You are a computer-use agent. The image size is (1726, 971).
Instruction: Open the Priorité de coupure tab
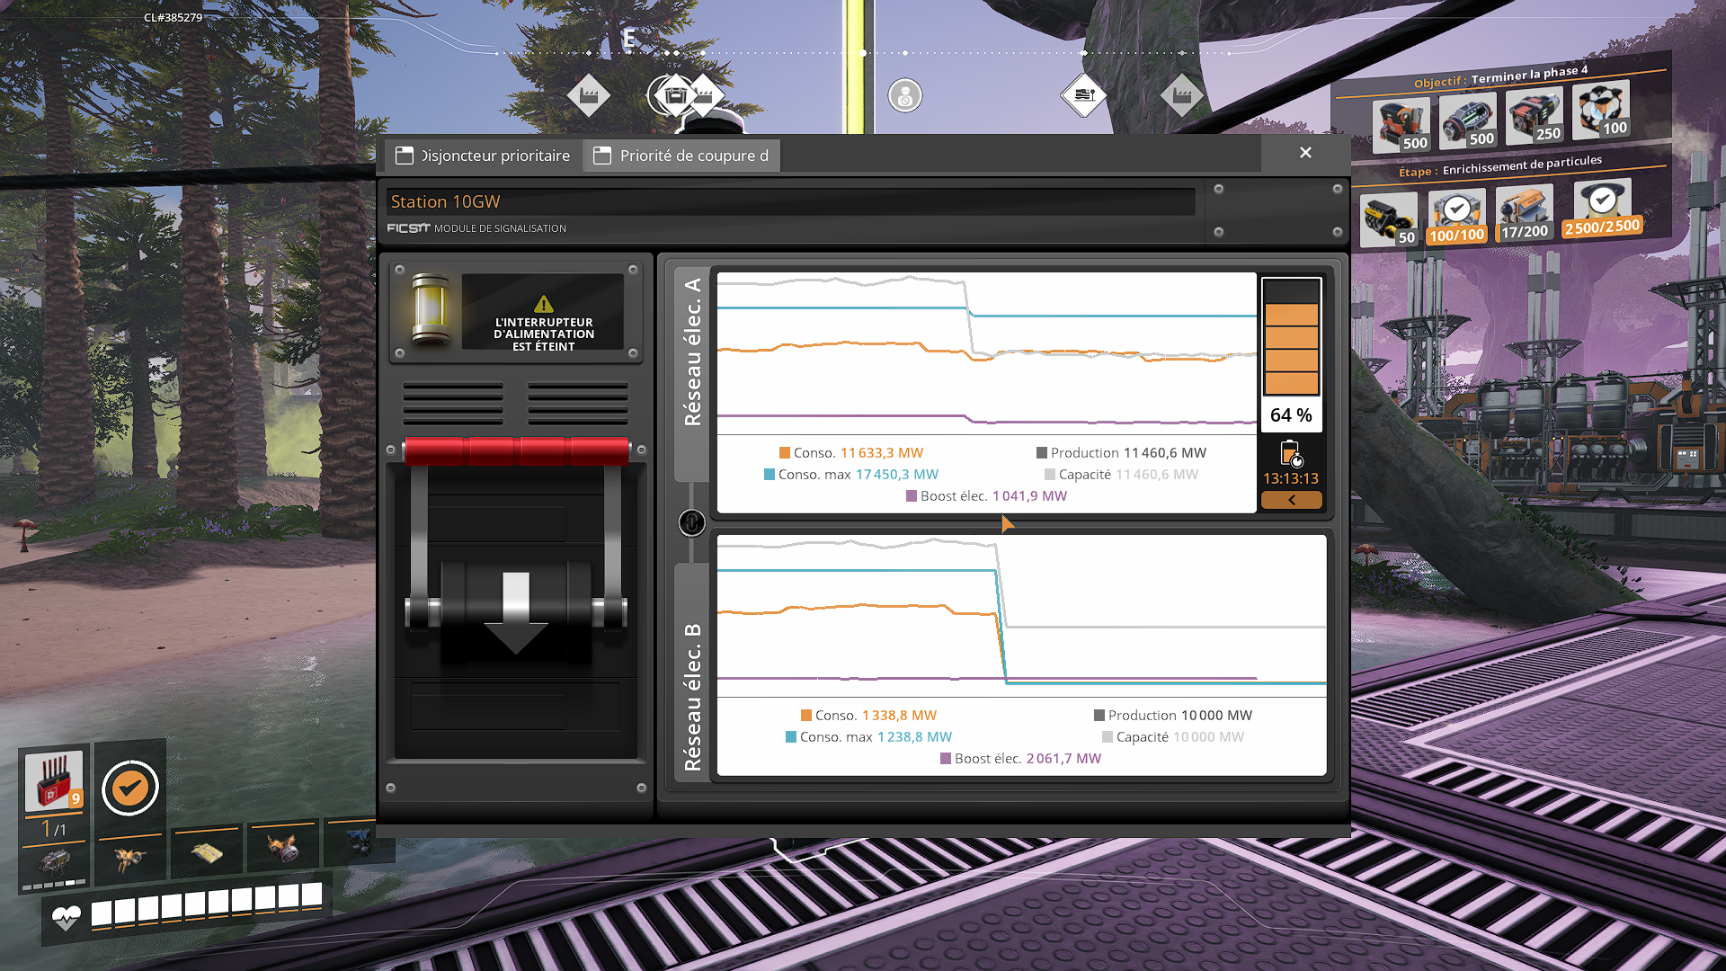tap(681, 156)
